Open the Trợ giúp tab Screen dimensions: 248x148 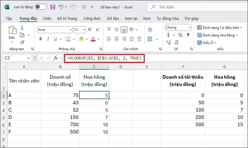(x=191, y=19)
